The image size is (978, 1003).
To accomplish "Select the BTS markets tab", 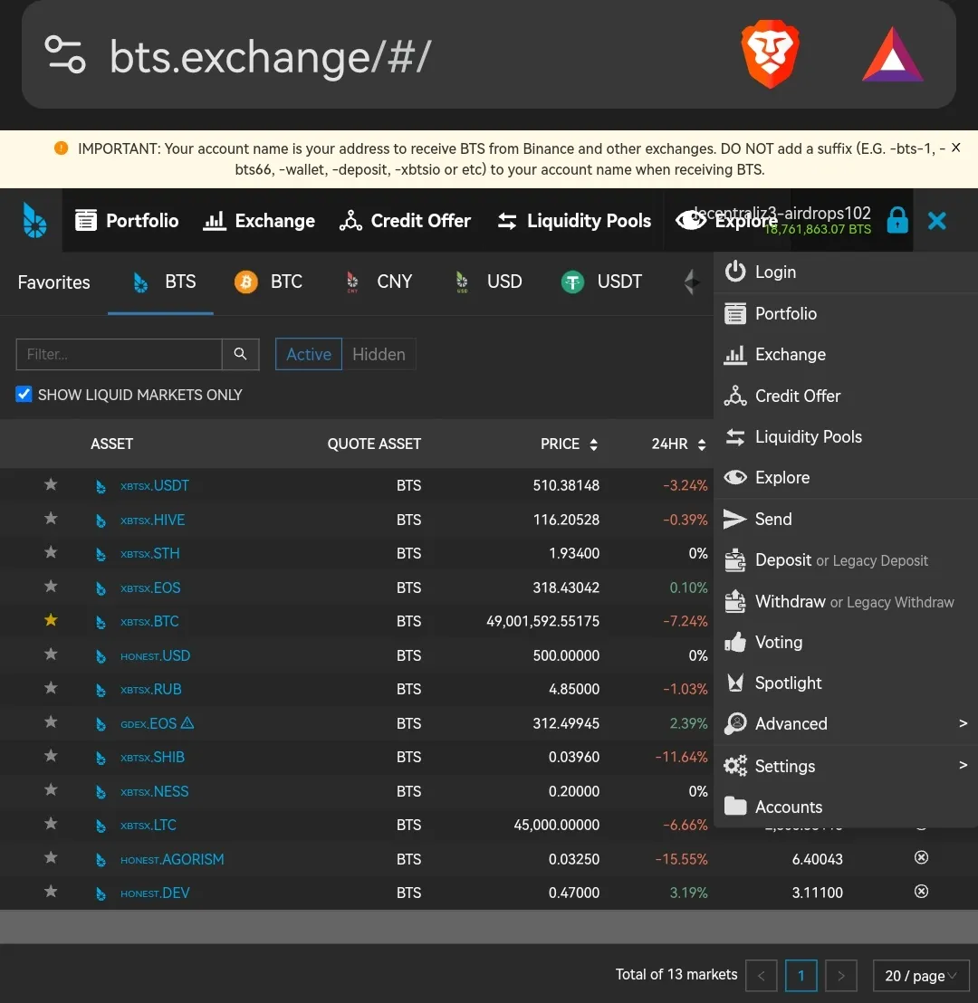I will click(164, 282).
